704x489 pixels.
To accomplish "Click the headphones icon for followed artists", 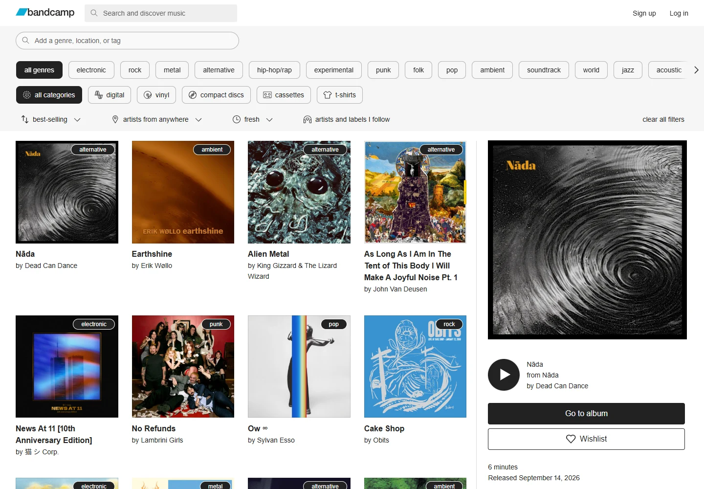I will (x=308, y=119).
